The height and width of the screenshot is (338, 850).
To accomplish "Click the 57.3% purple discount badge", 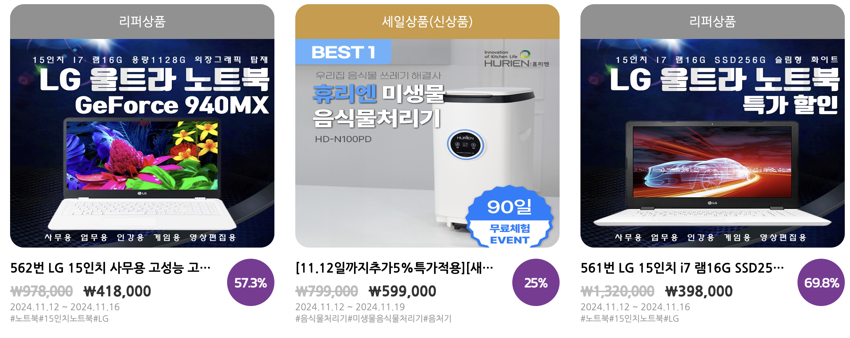I will [251, 282].
